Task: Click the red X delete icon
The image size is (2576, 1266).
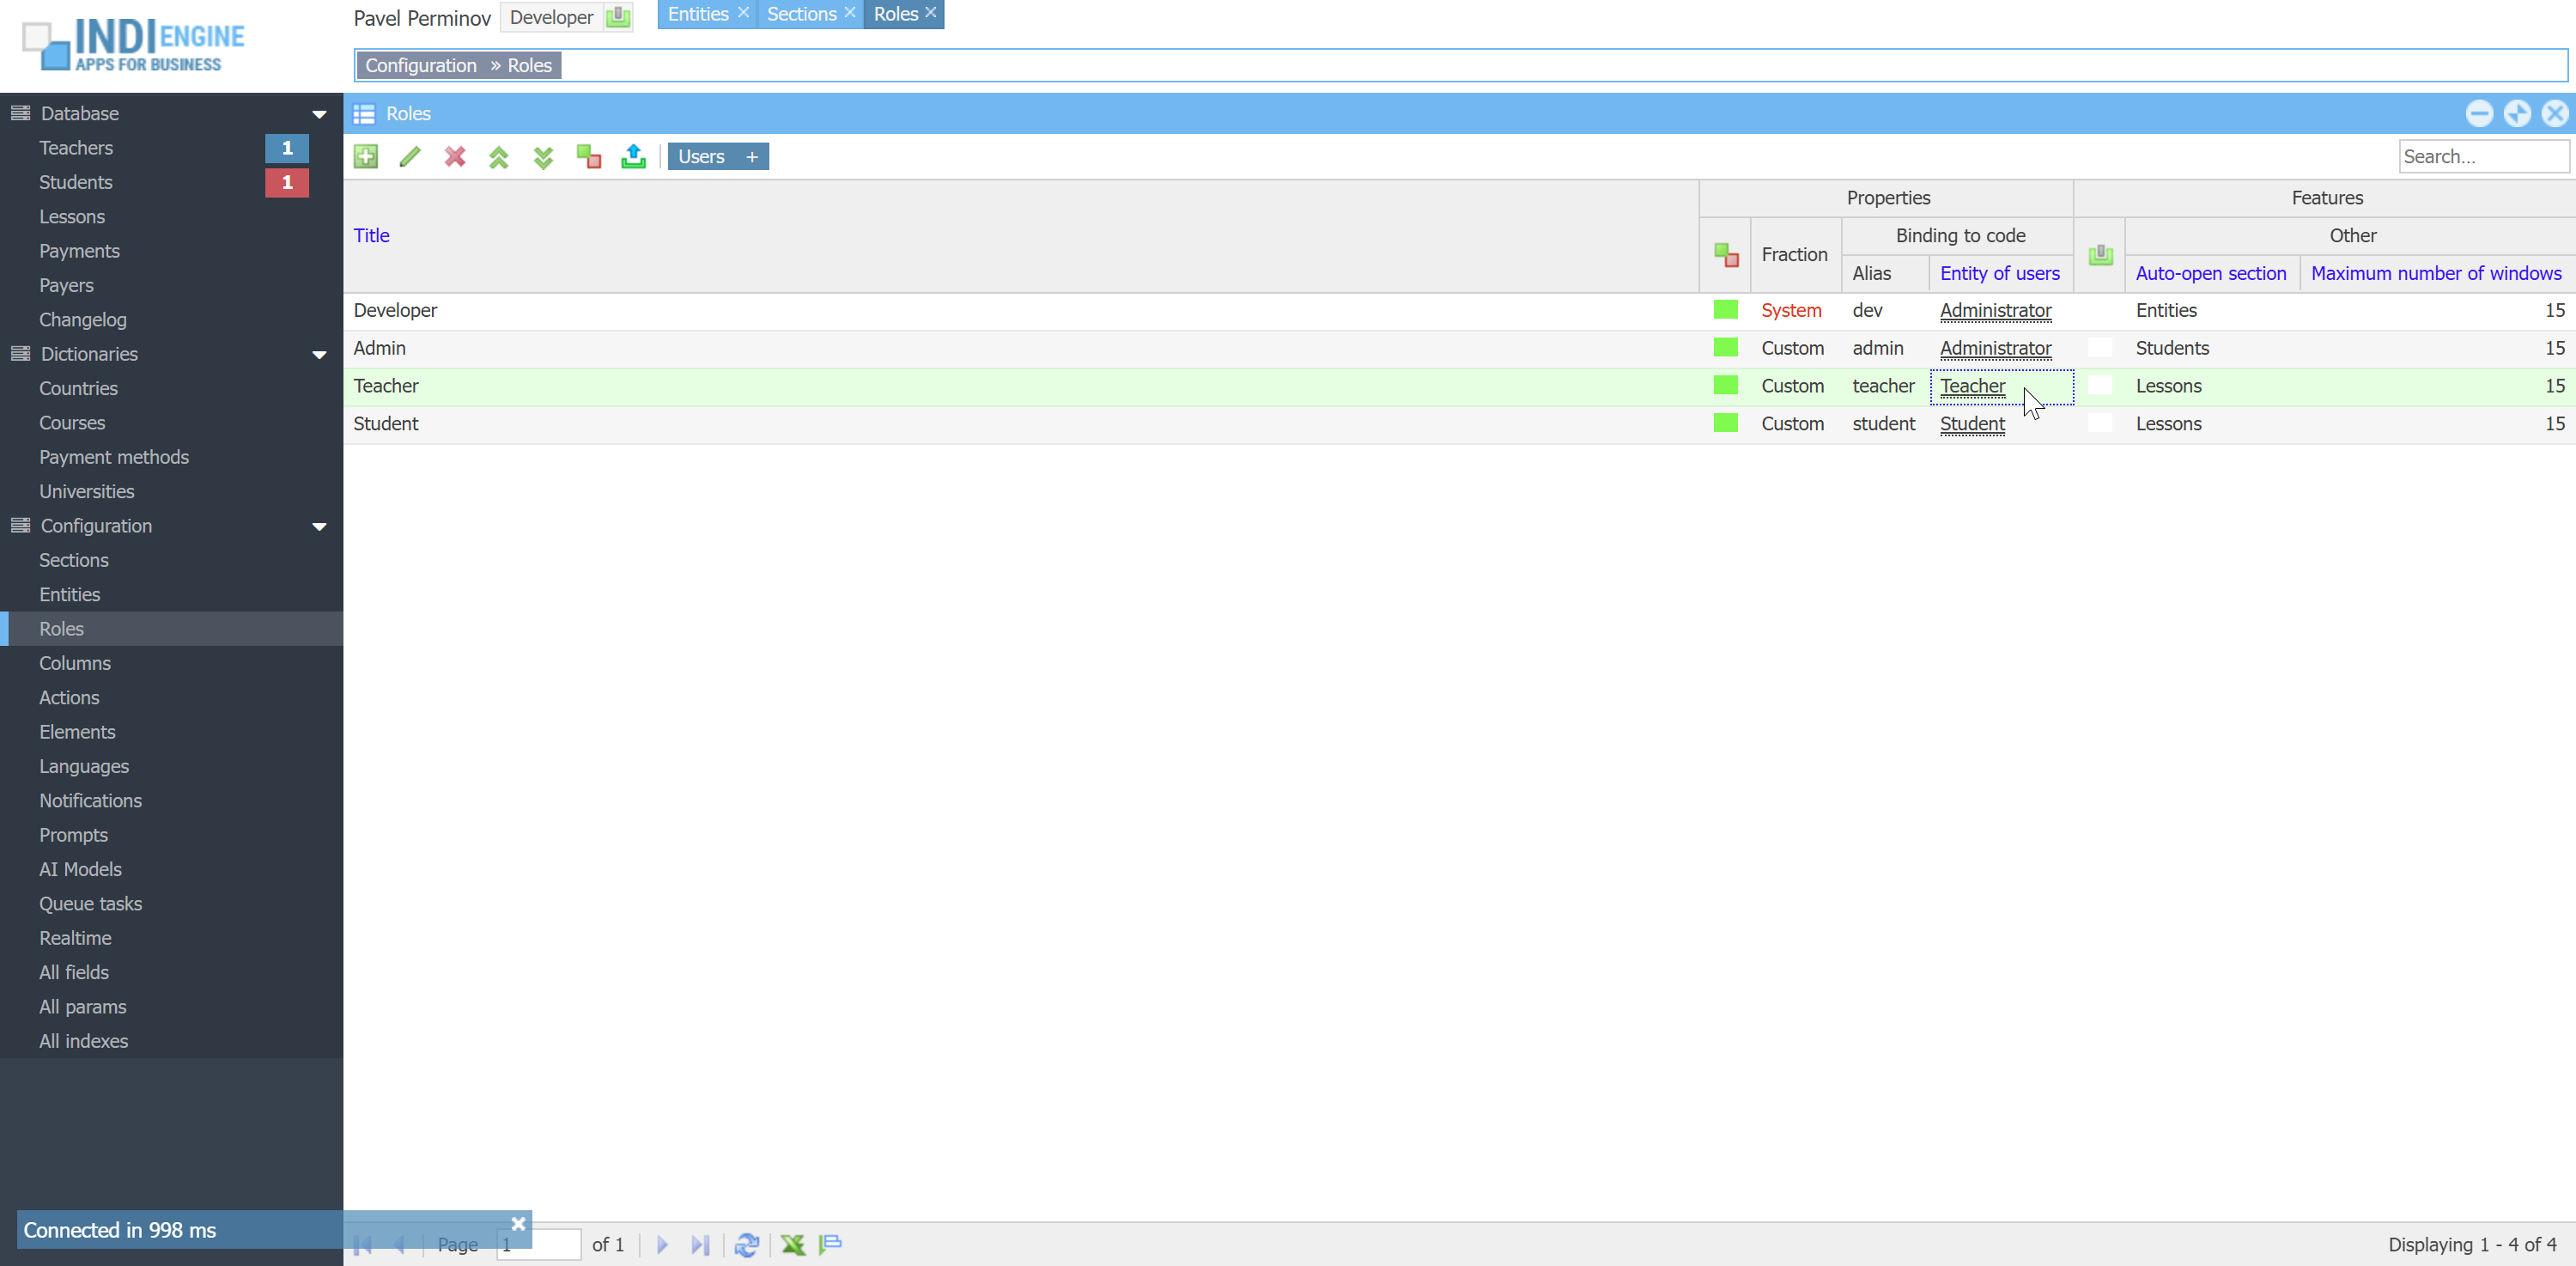Action: (x=455, y=157)
